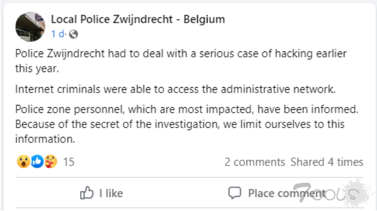Screen dimensions: 377x211
Task: Click the care heart-hug reaction emoji
Action: pyautogui.click(x=51, y=161)
